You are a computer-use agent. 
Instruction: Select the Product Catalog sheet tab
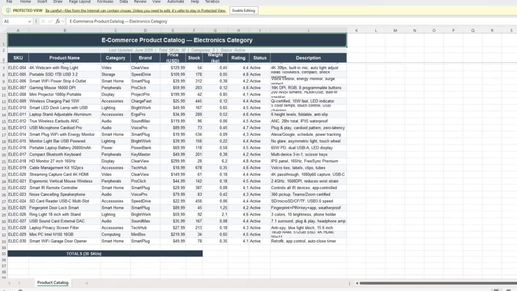tap(53, 283)
